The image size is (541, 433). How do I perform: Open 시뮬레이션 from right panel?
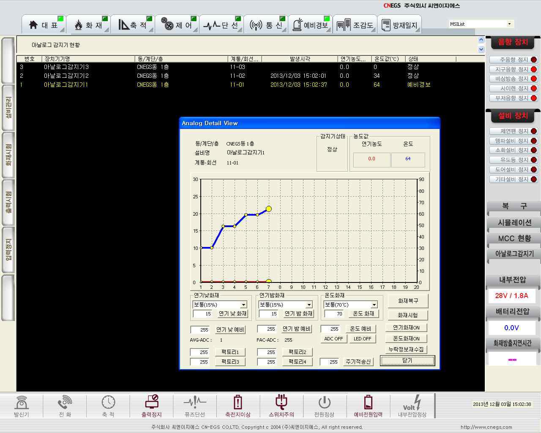click(x=514, y=223)
